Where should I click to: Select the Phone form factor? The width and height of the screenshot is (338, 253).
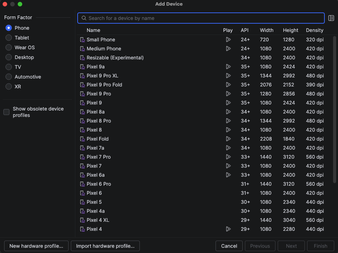coord(9,28)
